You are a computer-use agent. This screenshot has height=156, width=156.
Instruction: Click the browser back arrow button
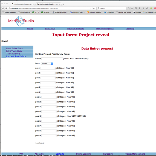pyautogui.click(x=3, y=8)
